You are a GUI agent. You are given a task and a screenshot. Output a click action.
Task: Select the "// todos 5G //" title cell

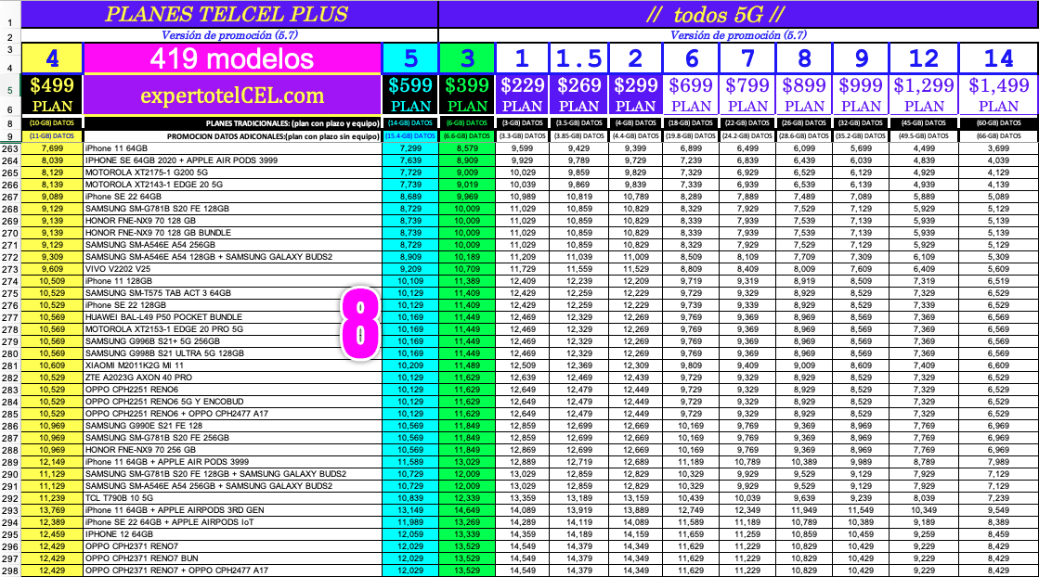pos(738,14)
